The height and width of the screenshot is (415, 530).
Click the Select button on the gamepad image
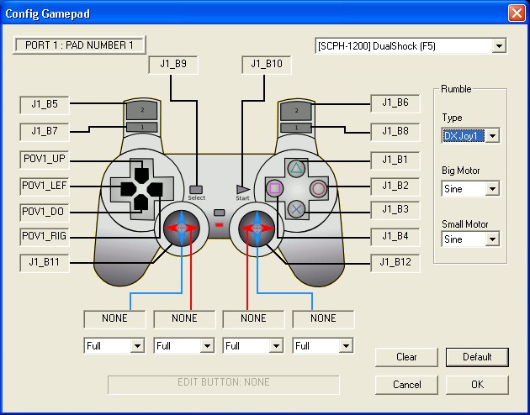tap(196, 189)
